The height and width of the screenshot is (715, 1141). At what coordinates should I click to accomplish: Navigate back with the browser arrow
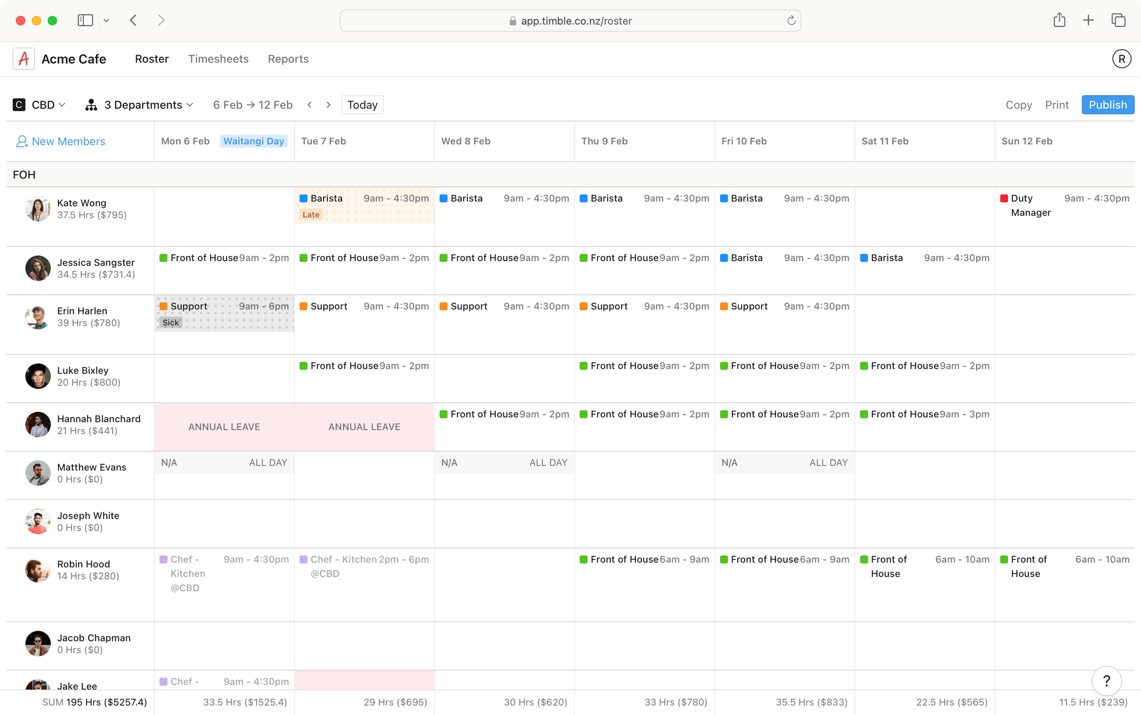point(133,20)
